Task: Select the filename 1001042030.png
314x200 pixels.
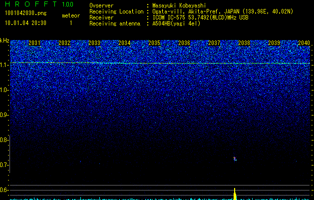Action: pyautogui.click(x=25, y=13)
